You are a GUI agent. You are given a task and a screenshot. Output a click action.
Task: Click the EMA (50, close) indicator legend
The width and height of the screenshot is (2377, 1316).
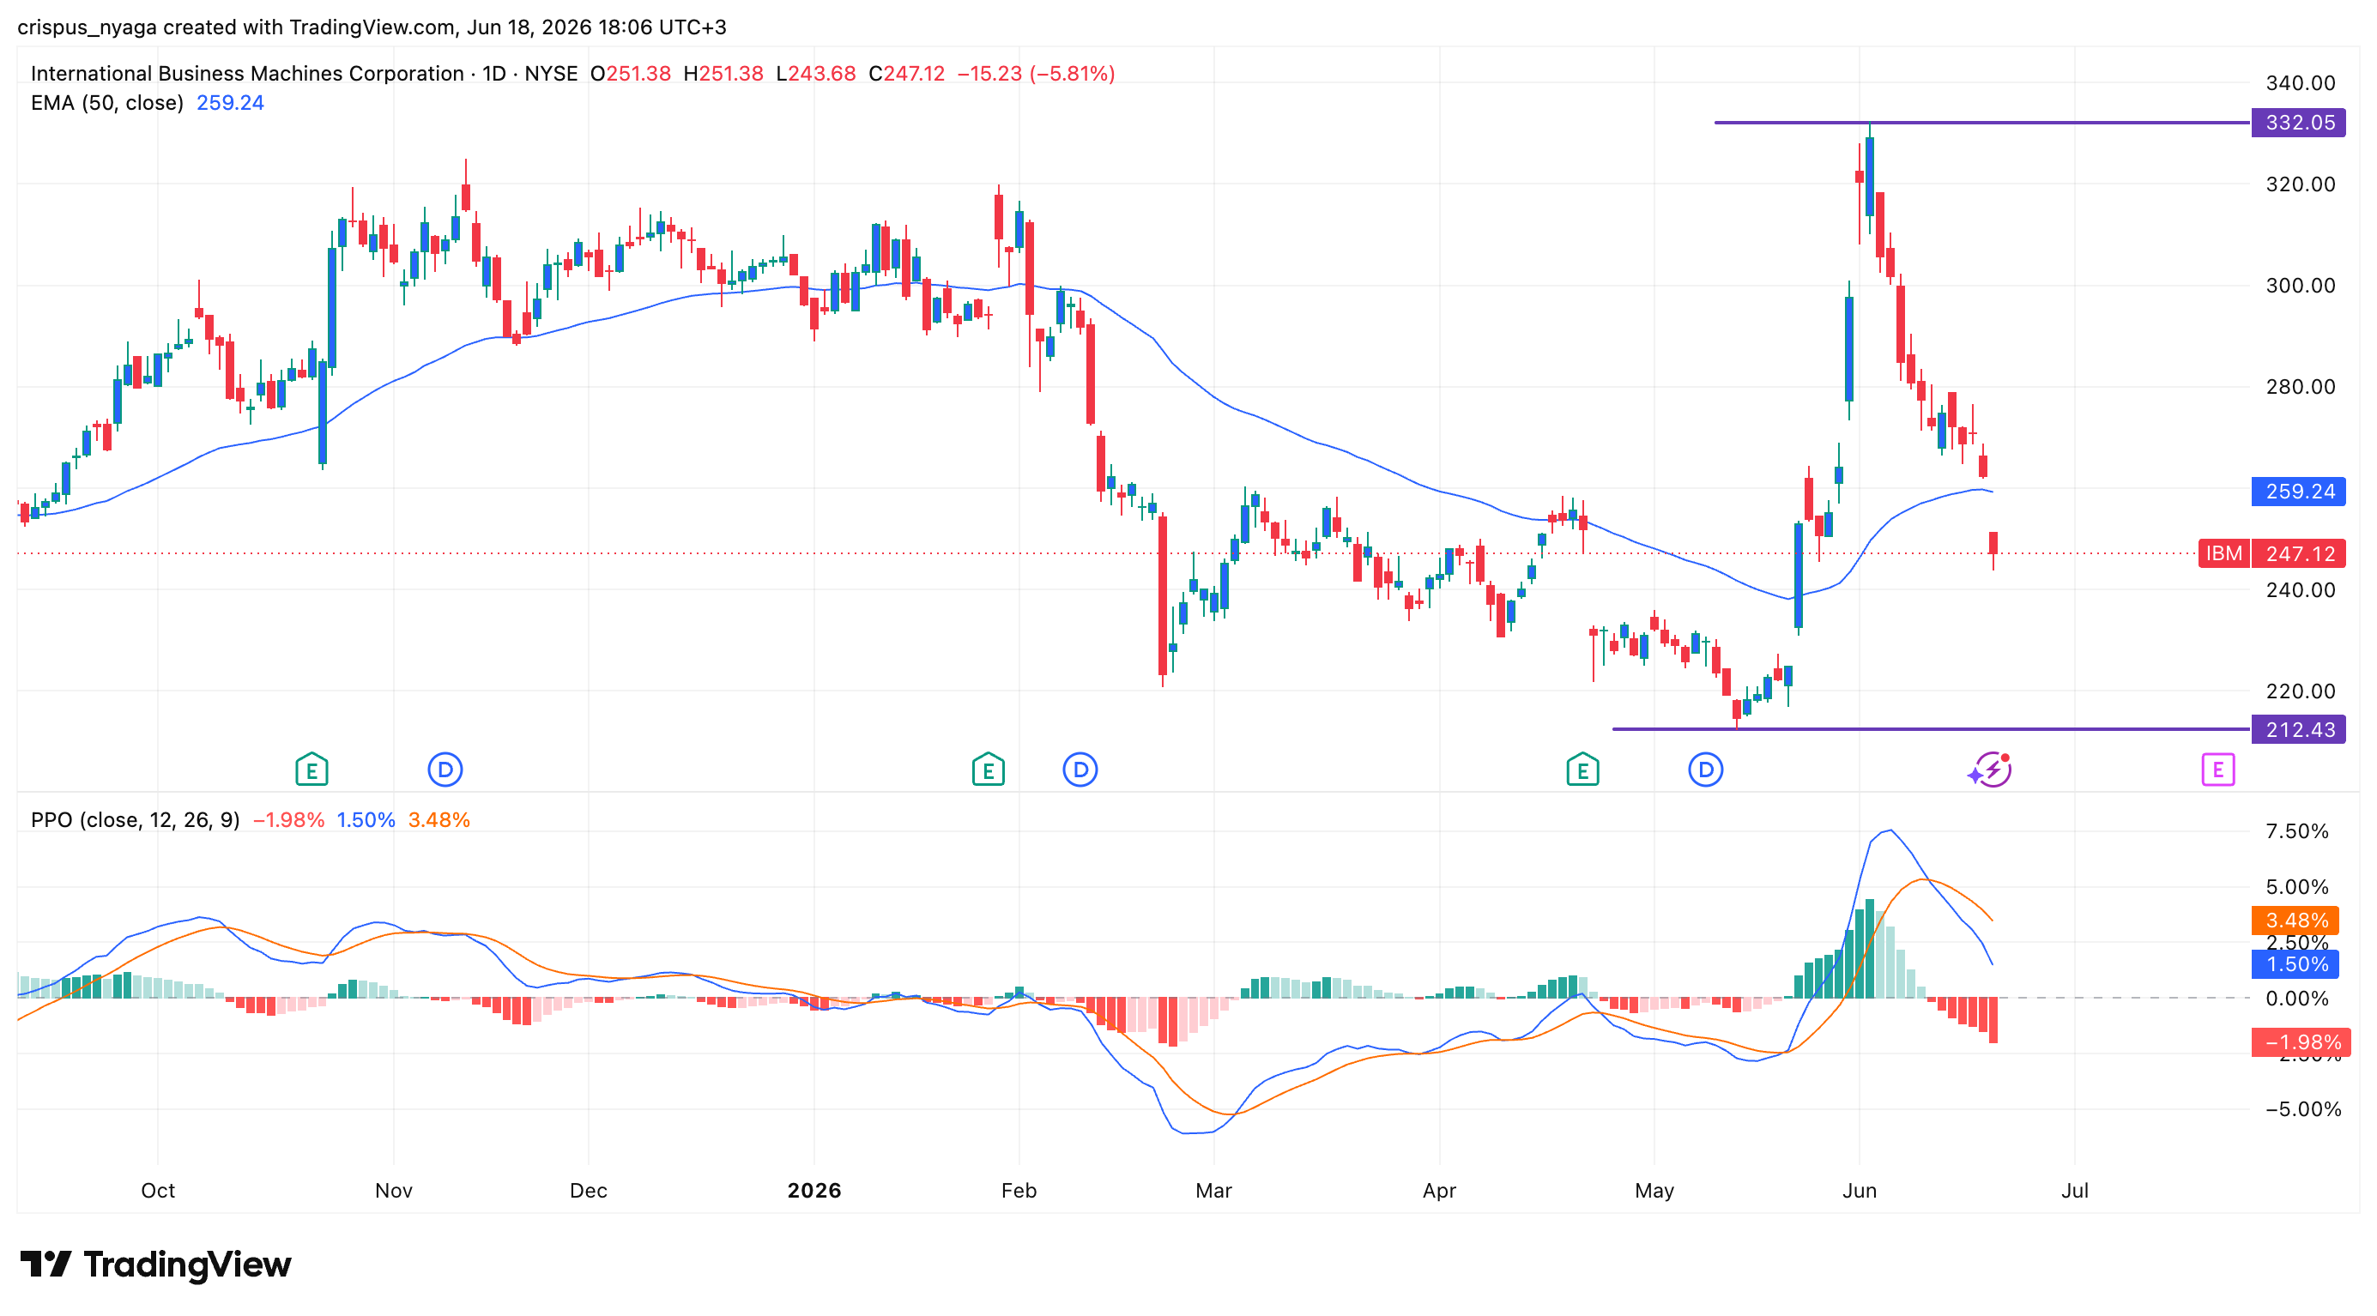pyautogui.click(x=107, y=103)
